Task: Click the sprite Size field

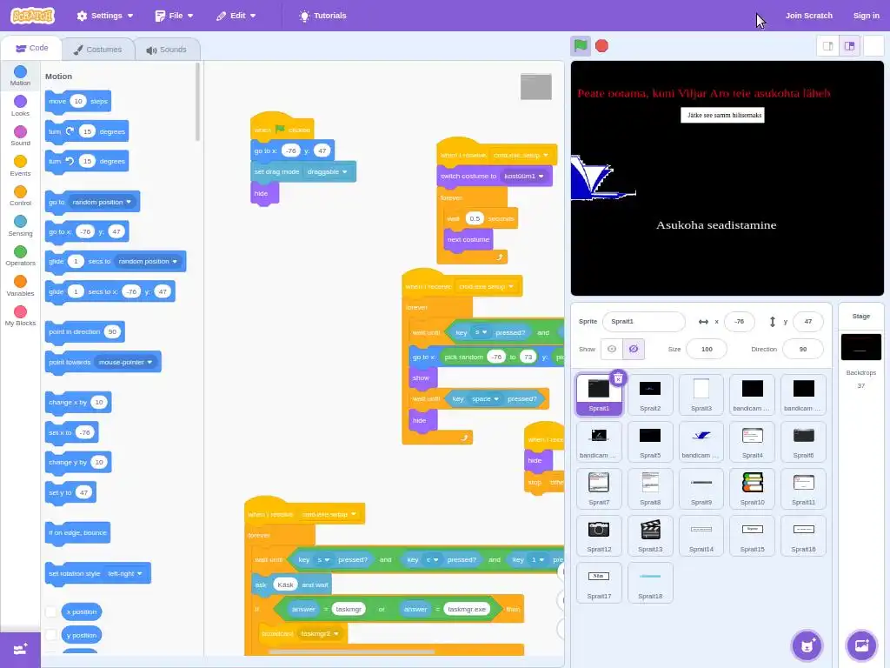Action: coord(706,349)
